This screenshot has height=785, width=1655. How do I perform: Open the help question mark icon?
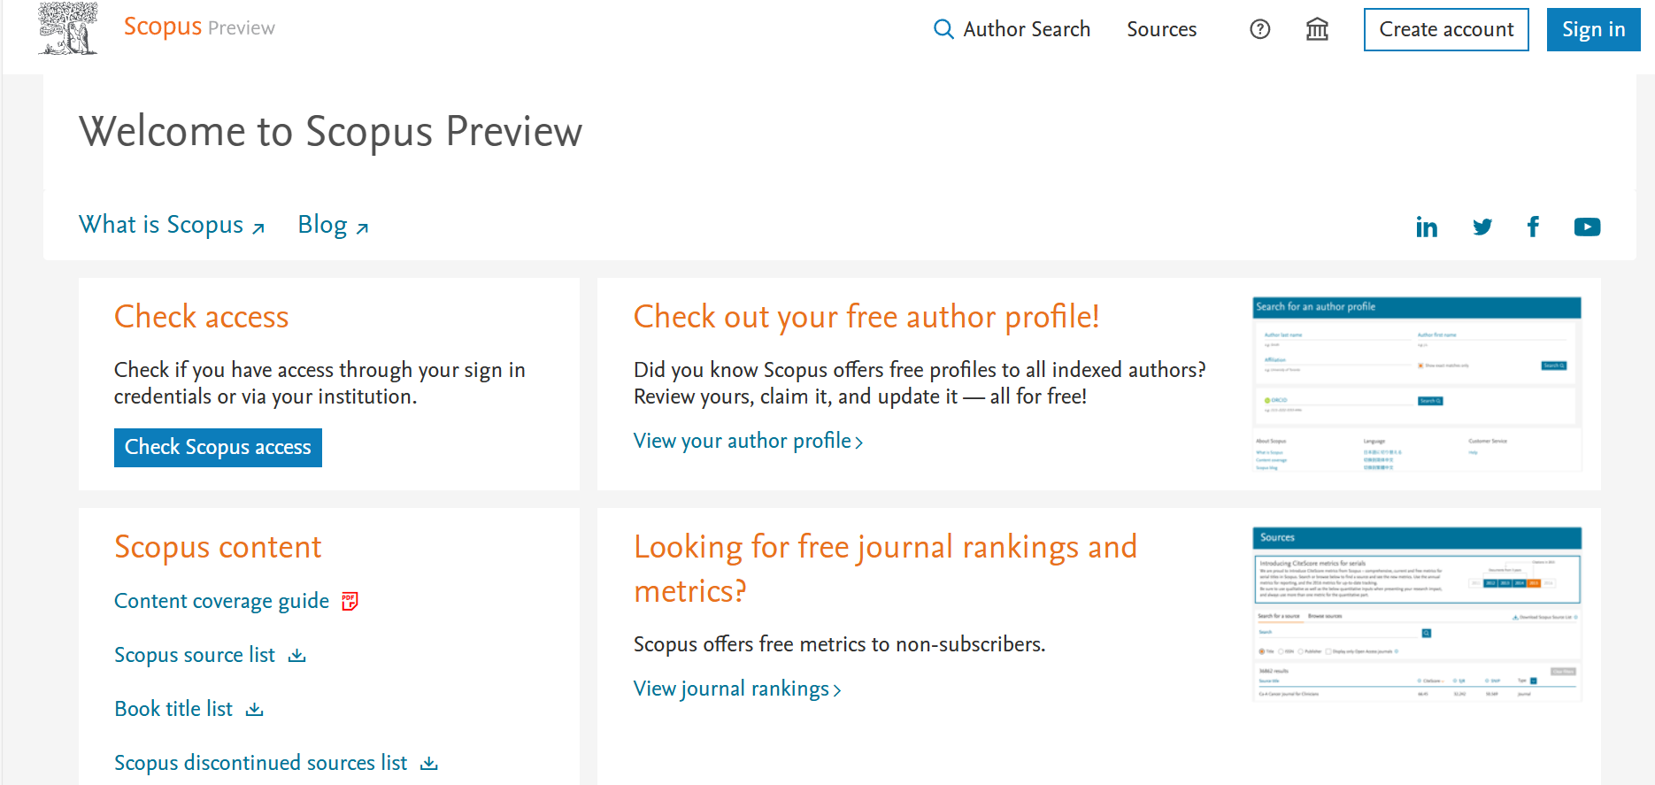[1259, 29]
